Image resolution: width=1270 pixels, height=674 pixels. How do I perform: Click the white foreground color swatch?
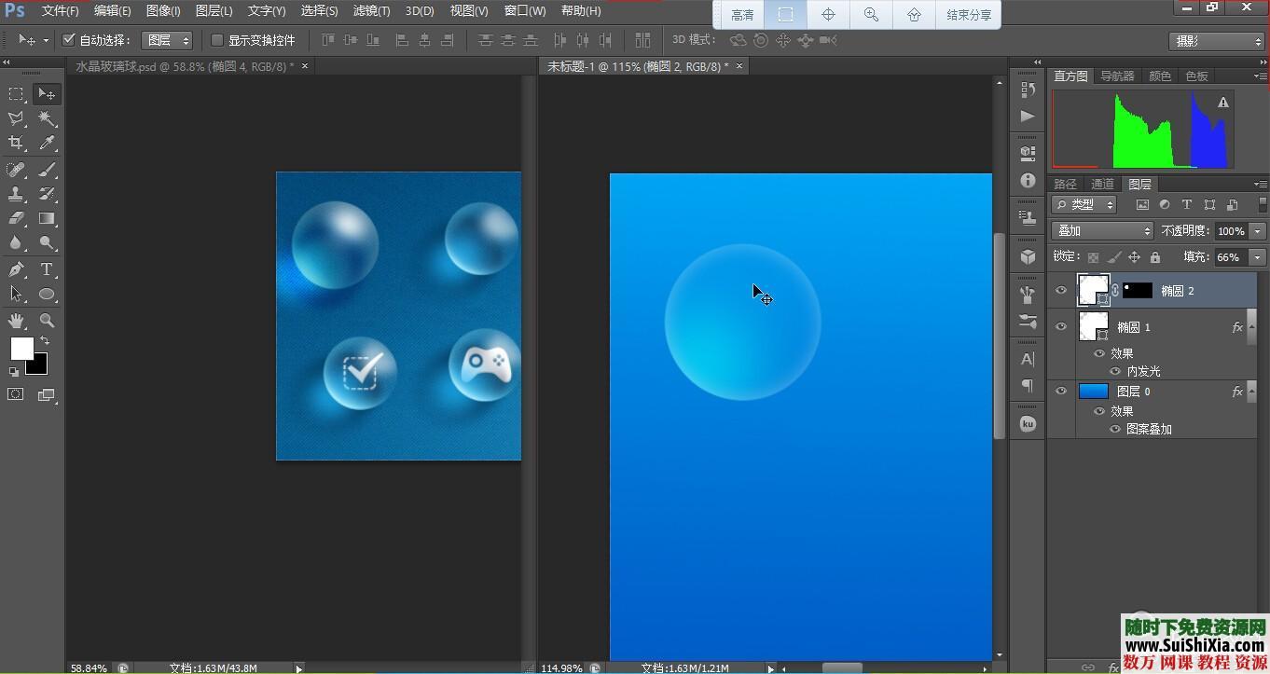click(21, 349)
